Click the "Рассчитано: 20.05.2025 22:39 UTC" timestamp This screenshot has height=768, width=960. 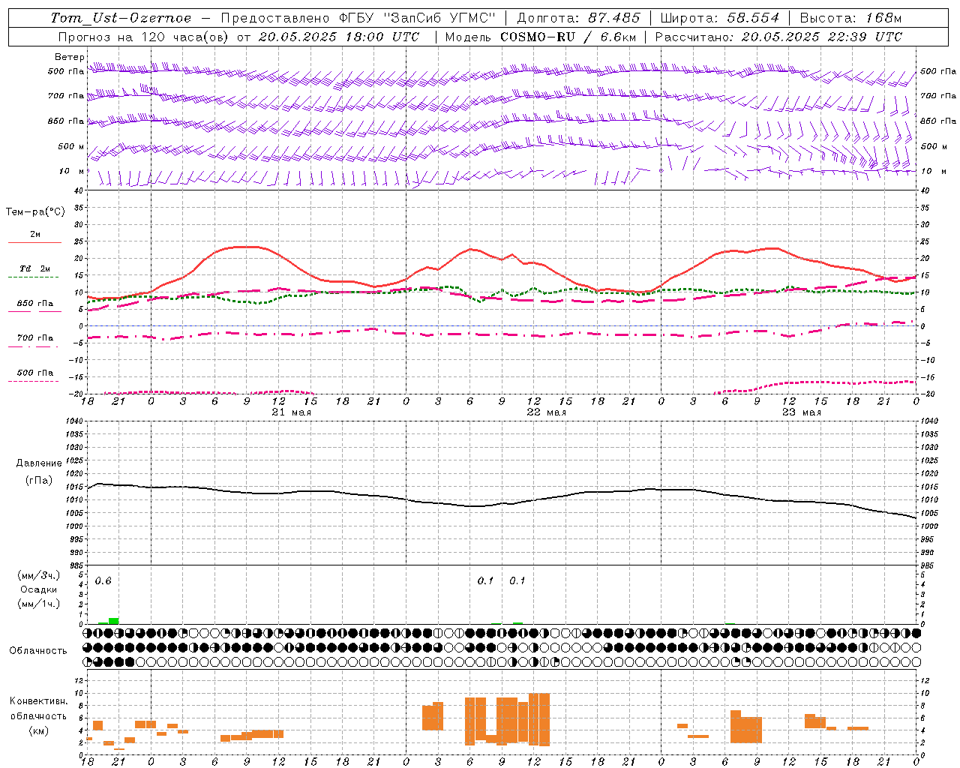coord(778,37)
